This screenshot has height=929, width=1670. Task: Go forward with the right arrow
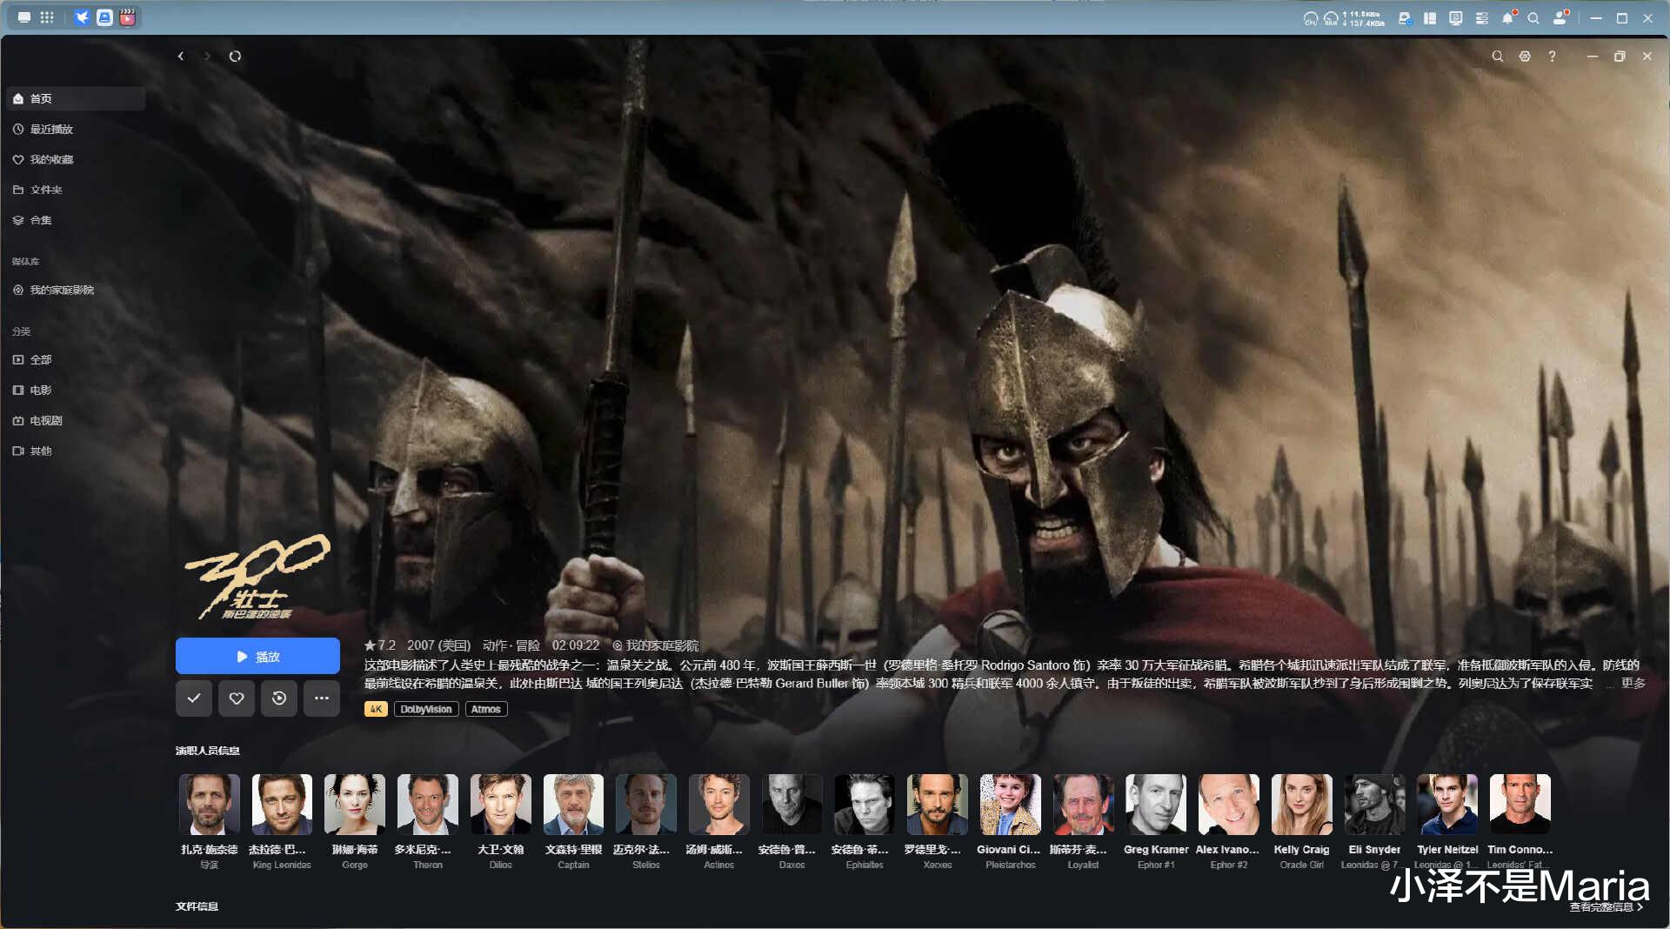(207, 57)
